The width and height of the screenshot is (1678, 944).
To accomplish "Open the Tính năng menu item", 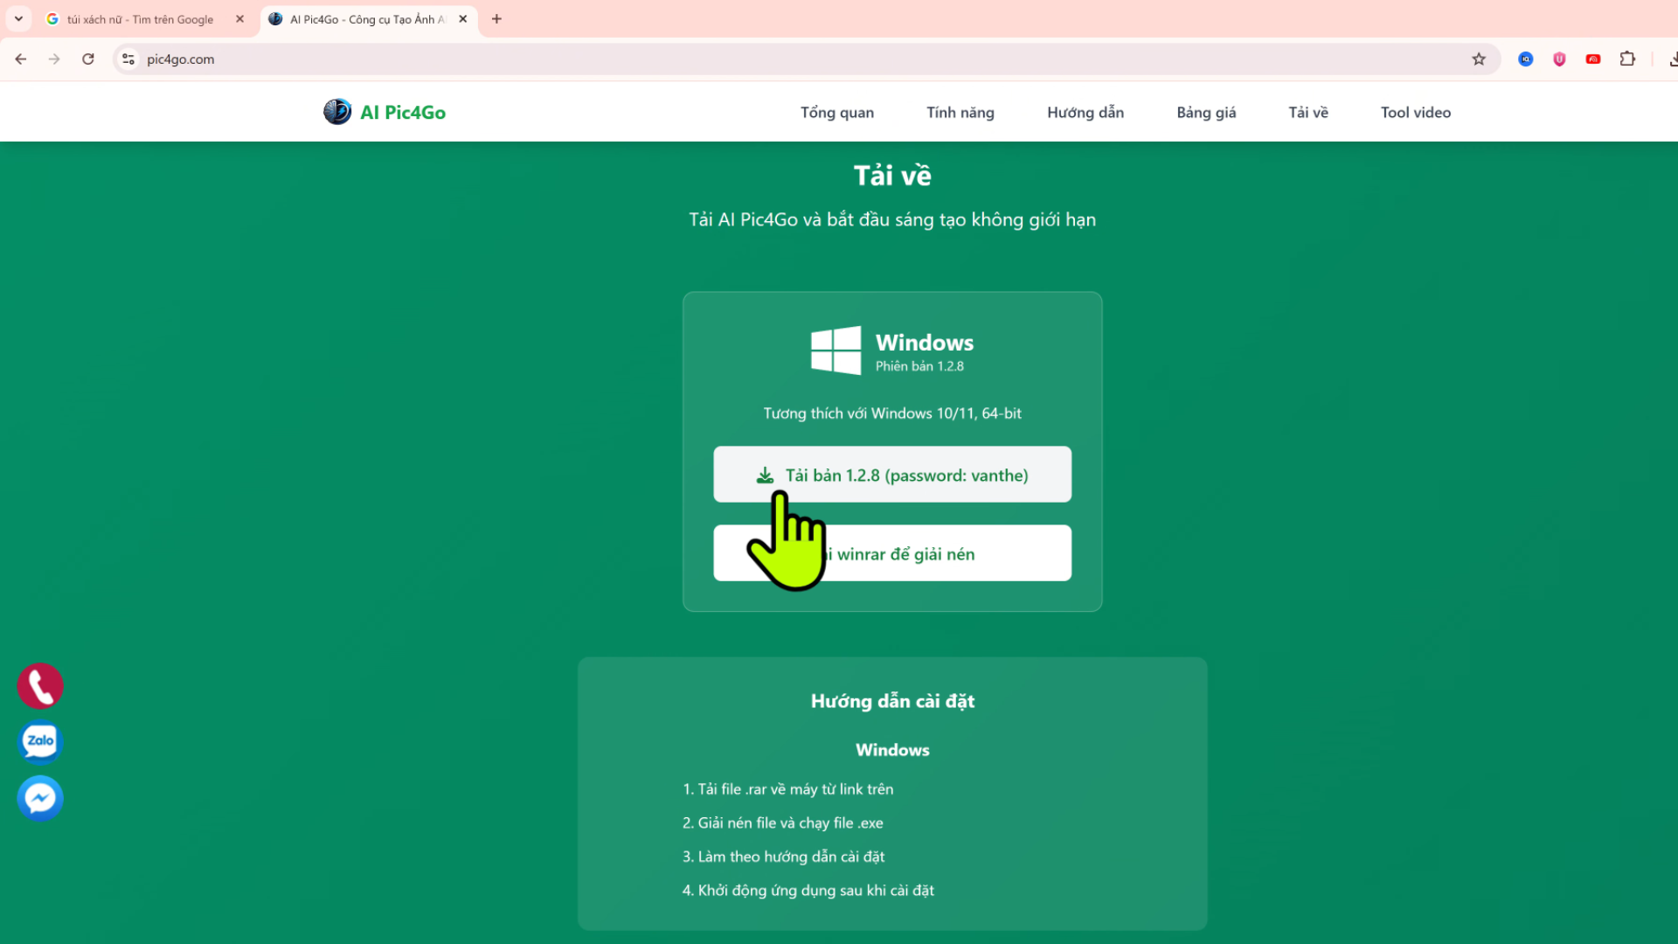I will [960, 113].
